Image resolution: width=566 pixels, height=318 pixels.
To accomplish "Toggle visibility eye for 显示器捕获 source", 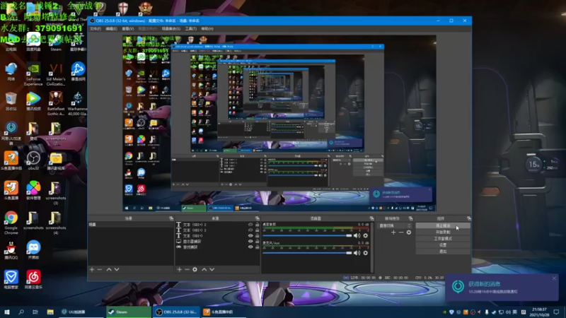I will pyautogui.click(x=250, y=242).
